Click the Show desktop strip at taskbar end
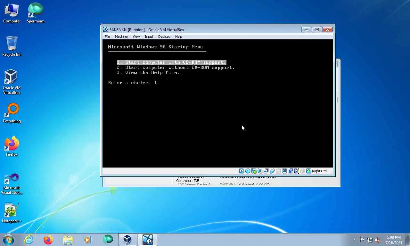The image size is (410, 246). pos(407,240)
